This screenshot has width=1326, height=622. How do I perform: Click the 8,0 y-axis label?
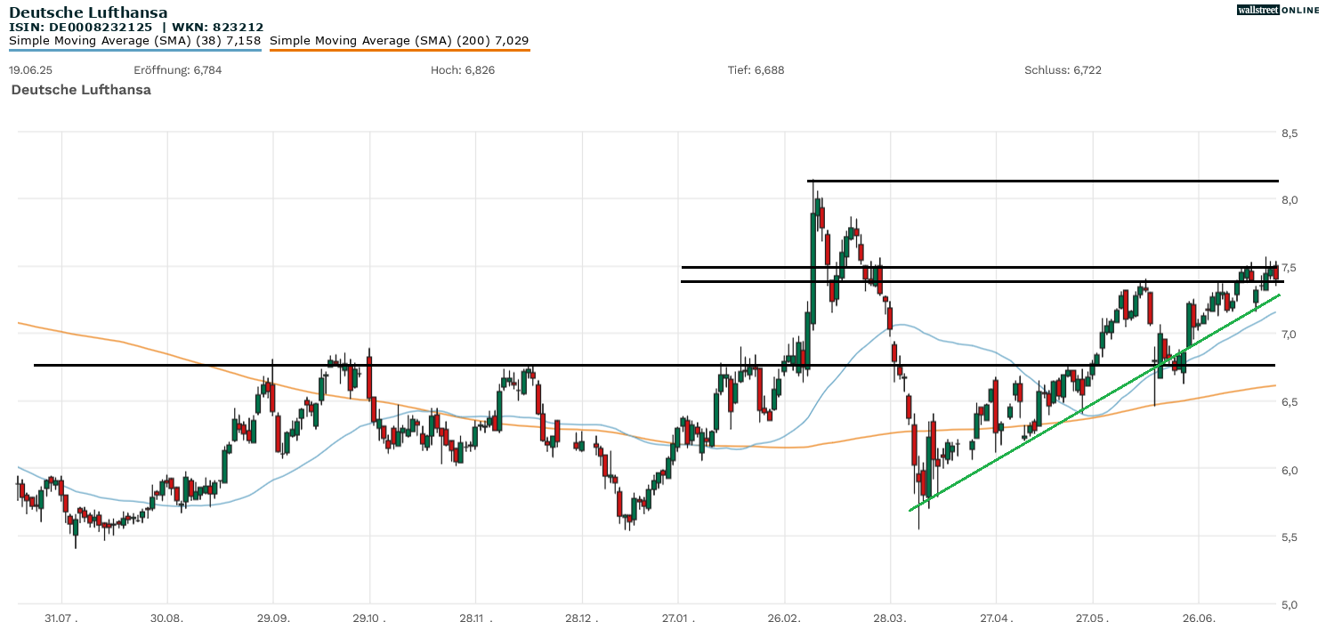pos(1290,200)
